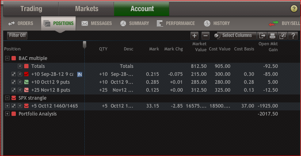Sort by the Market Value column header
The image size is (301, 156).
(200, 47)
